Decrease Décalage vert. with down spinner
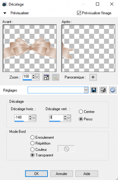The image size is (118, 180). point(65,119)
